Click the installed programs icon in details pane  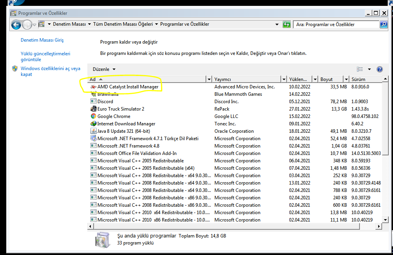tap(103, 240)
